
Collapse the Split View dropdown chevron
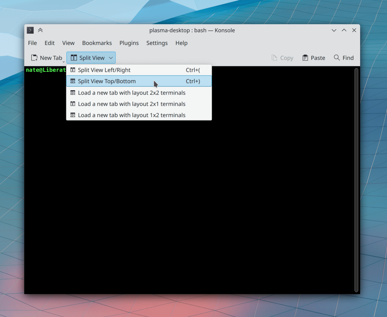111,58
